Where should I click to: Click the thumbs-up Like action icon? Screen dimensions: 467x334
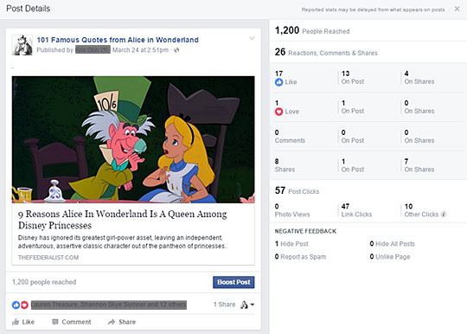tap(16, 322)
